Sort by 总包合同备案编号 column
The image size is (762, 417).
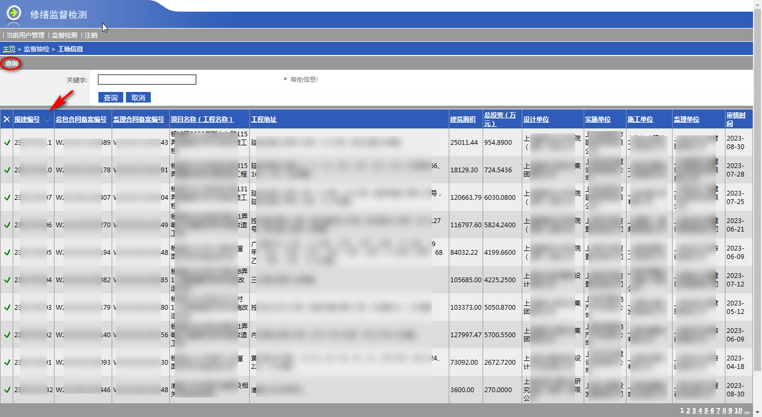[x=81, y=119]
